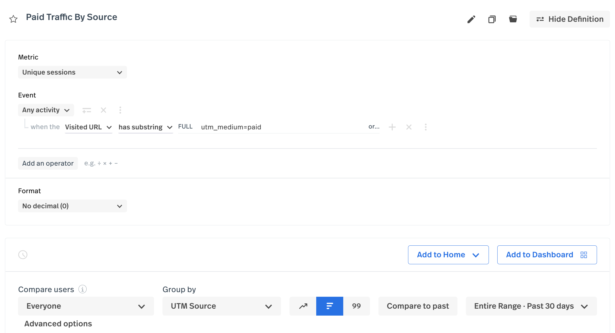
Task: Click the info icon next to Compare users
Action: (x=82, y=289)
